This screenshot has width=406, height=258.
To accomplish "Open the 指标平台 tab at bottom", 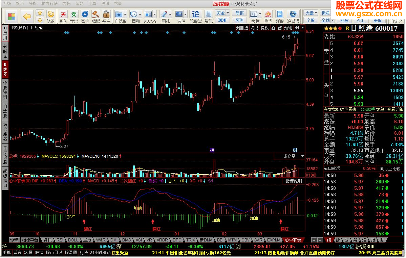I will [30, 240].
